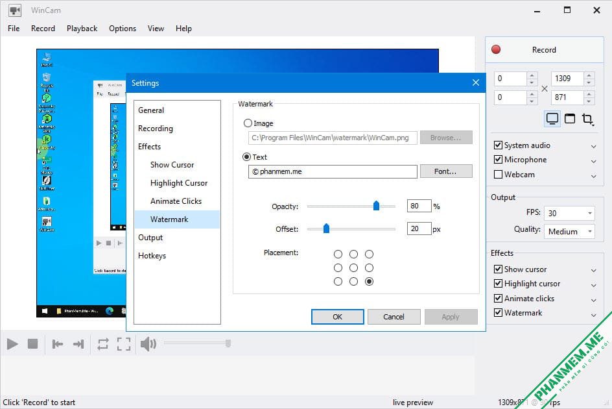Toggle fullscreen preview icon
The width and height of the screenshot is (612, 409).
point(124,344)
